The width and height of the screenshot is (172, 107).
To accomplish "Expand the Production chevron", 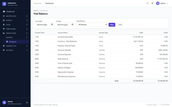I will coord(27,33).
